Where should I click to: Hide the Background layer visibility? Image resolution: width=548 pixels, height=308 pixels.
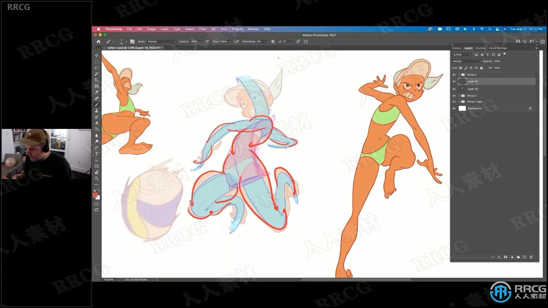454,108
